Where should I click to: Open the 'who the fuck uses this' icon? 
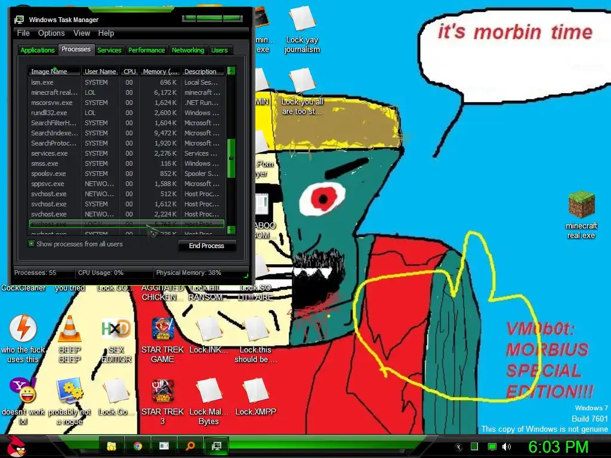click(x=23, y=339)
